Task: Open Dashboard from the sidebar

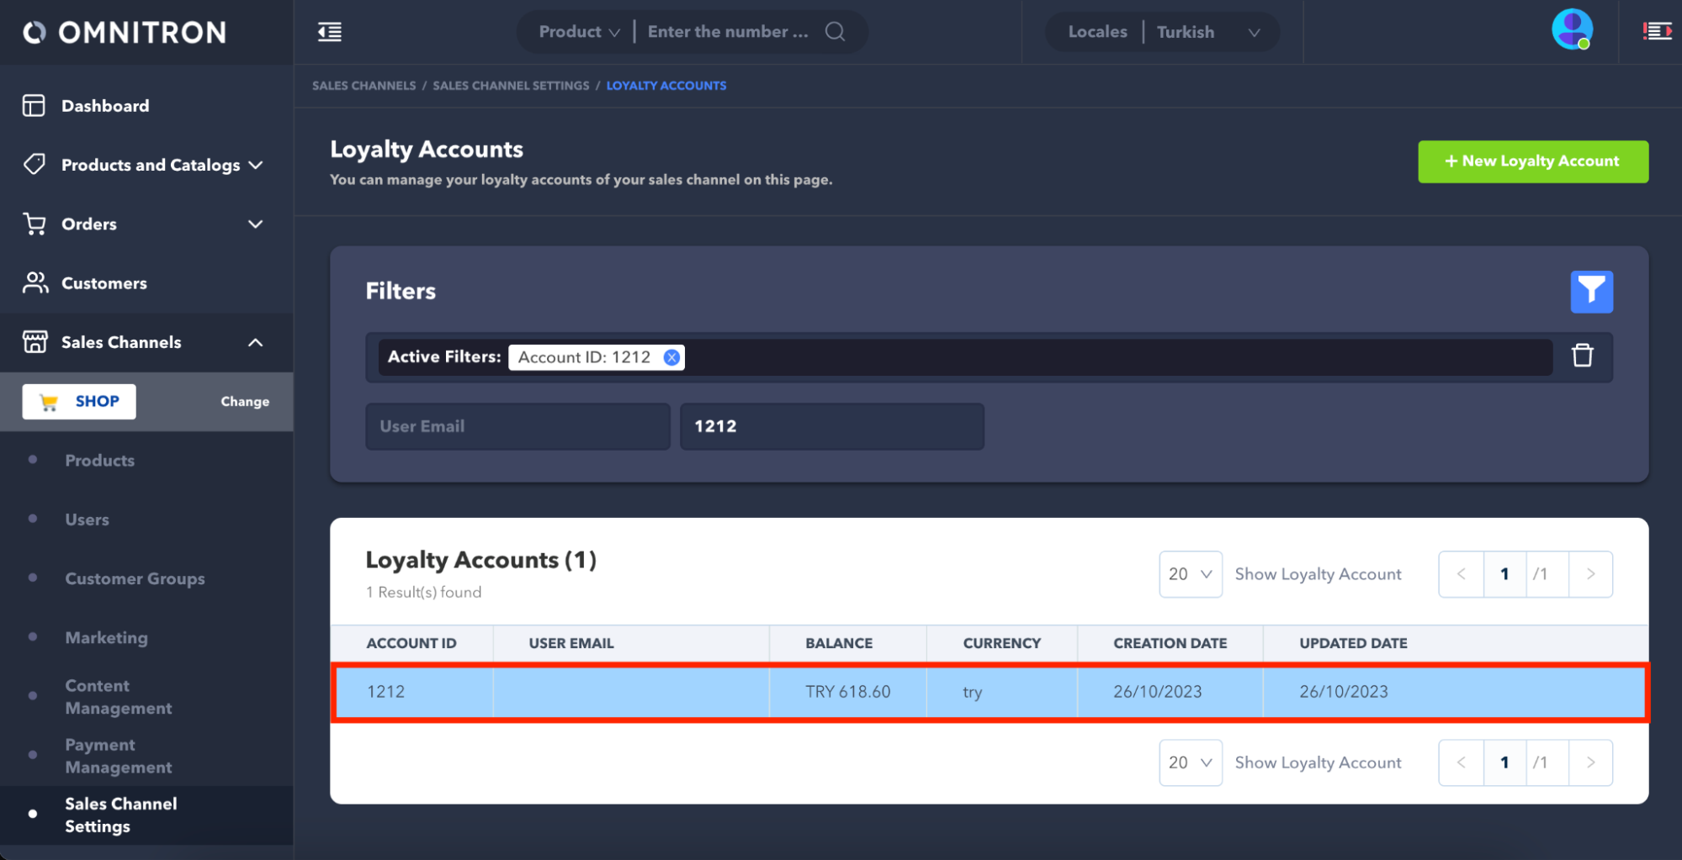Action: tap(105, 106)
